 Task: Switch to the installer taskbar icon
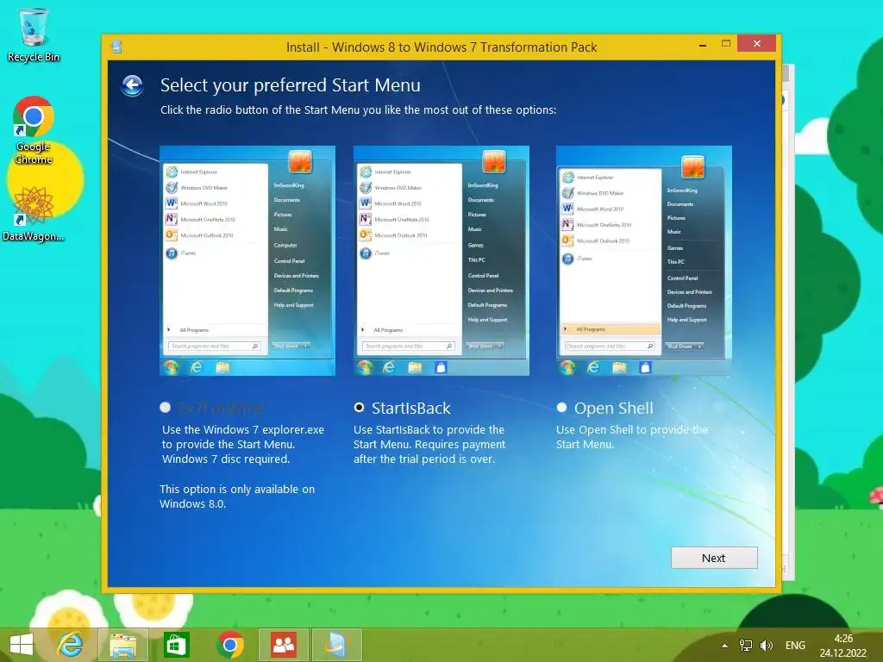click(x=337, y=645)
